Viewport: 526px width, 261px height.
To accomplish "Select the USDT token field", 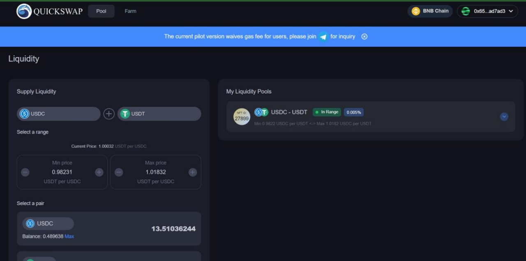I will click(x=159, y=114).
